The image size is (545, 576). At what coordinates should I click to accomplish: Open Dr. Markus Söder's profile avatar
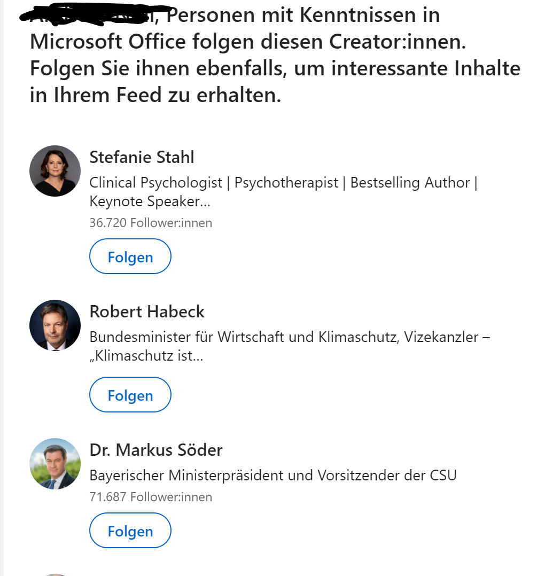[55, 464]
